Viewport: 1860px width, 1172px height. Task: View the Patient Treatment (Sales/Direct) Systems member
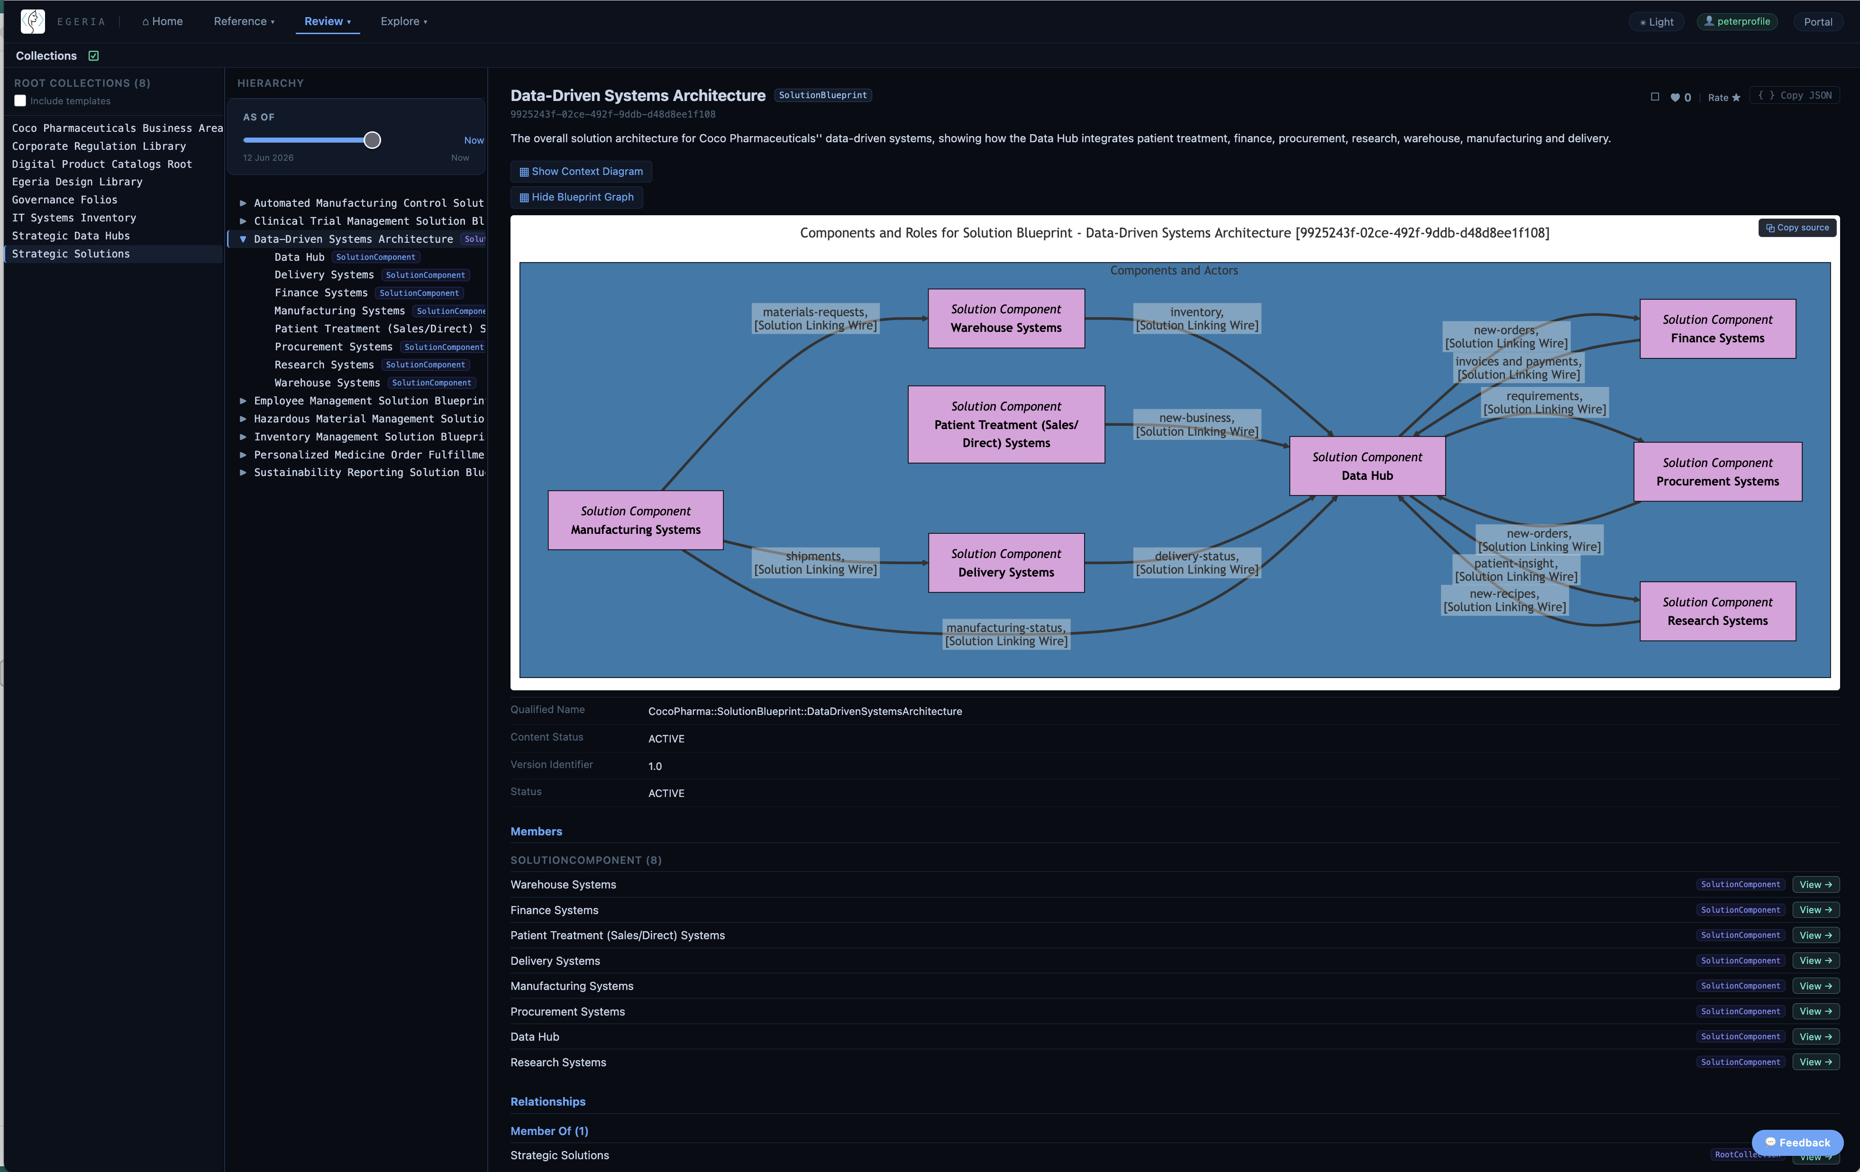(1815, 935)
